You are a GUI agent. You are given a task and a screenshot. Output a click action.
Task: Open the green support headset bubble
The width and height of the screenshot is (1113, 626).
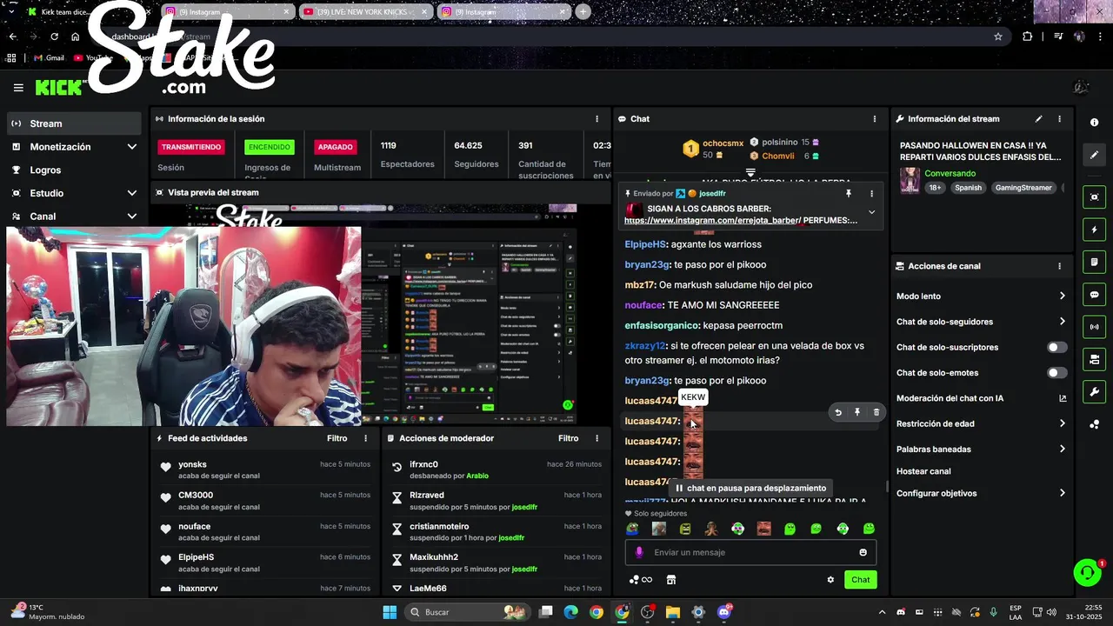[1087, 572]
